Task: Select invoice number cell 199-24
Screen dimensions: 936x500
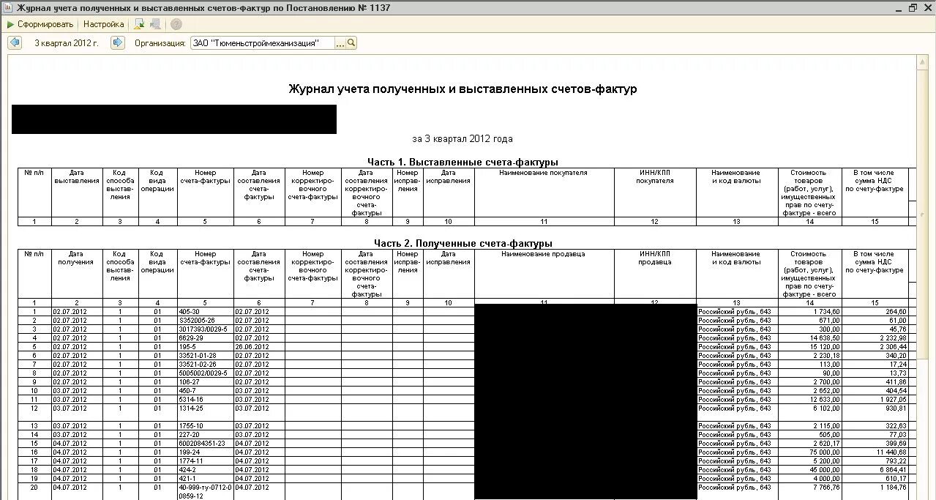Action: (206, 452)
